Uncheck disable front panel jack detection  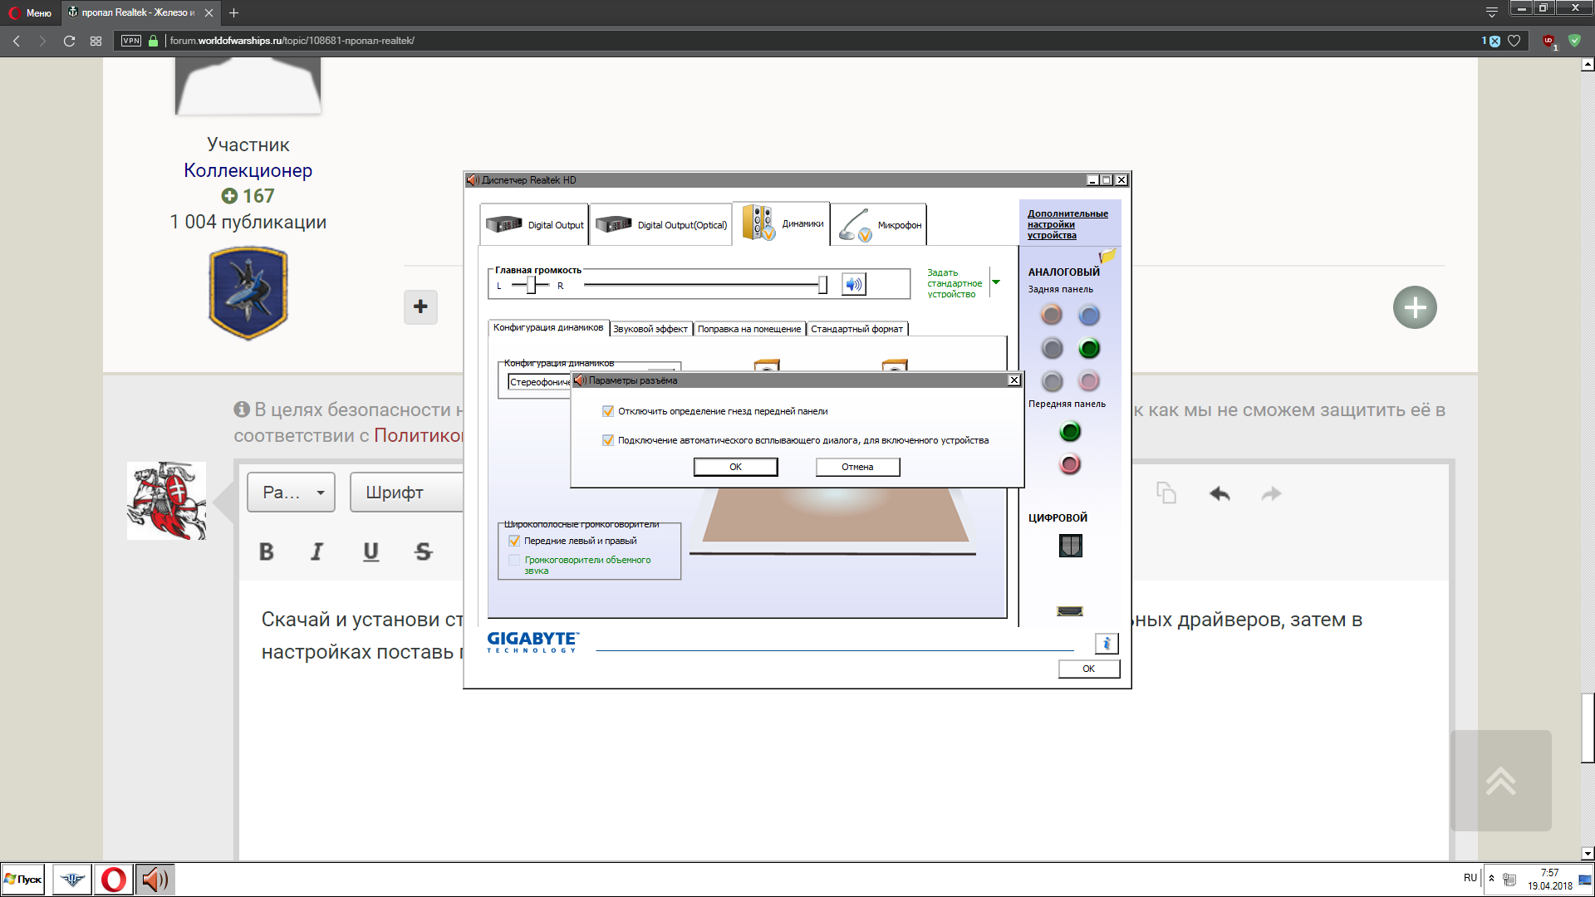(x=608, y=411)
